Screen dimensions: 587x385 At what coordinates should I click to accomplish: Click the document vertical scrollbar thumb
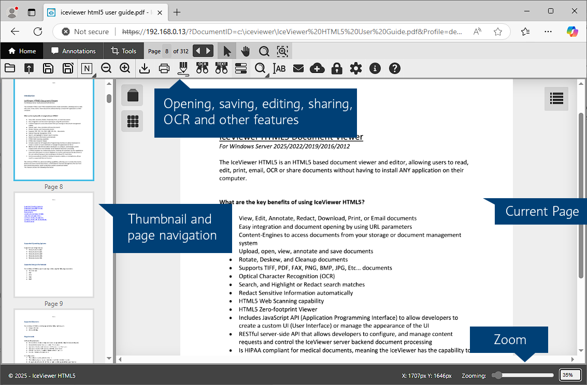(581, 195)
